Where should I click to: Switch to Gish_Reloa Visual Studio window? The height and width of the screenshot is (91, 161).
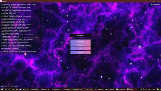click(67, 89)
